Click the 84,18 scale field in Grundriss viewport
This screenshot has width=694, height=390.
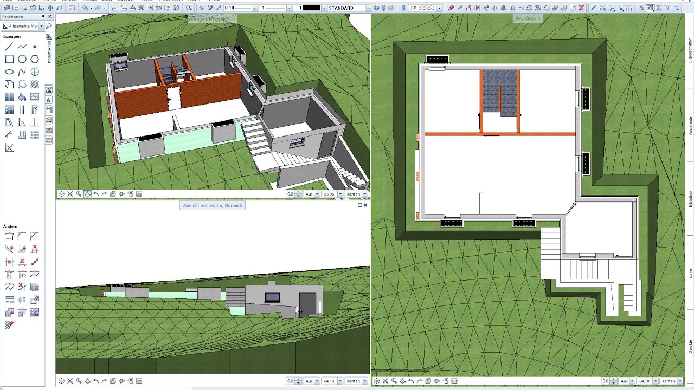(644, 381)
